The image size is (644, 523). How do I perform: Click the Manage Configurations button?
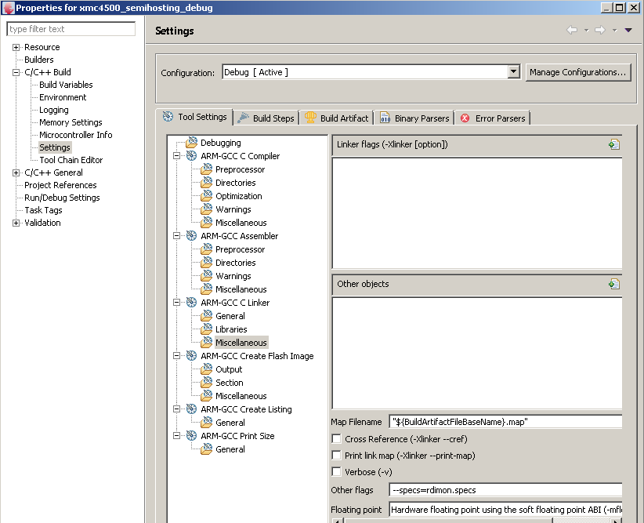pyautogui.click(x=578, y=71)
